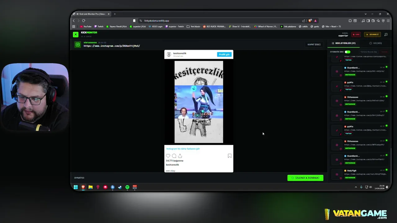Click the volume icon in system tray
397x223 pixels.
pos(371,187)
